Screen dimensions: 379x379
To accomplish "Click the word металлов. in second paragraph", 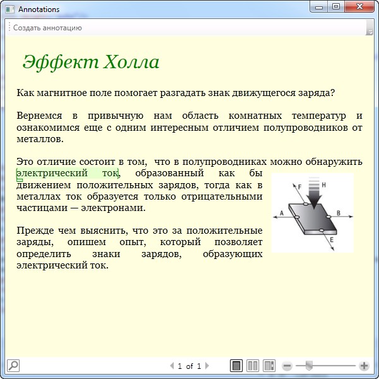I will [x=40, y=139].
